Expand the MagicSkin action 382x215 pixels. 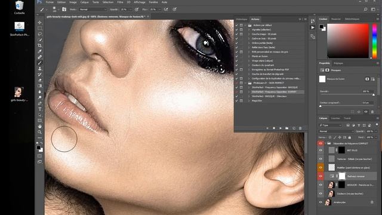(x=249, y=101)
